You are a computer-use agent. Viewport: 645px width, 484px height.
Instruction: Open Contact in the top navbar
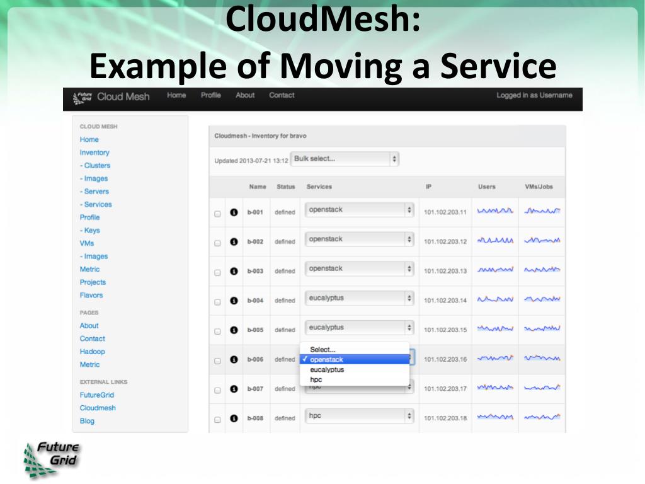tap(282, 95)
